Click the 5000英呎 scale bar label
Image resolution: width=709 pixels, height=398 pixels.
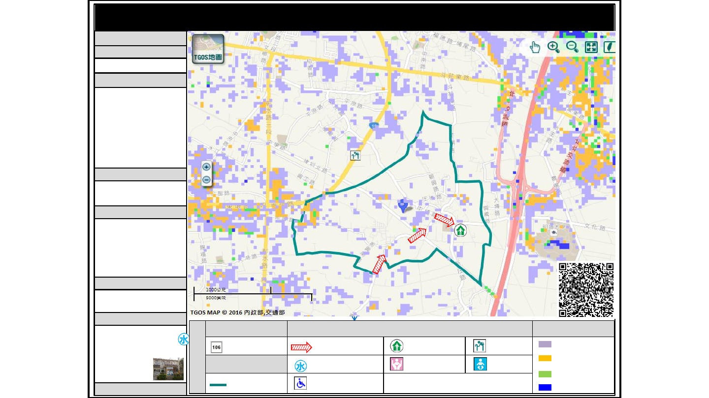pyautogui.click(x=216, y=298)
